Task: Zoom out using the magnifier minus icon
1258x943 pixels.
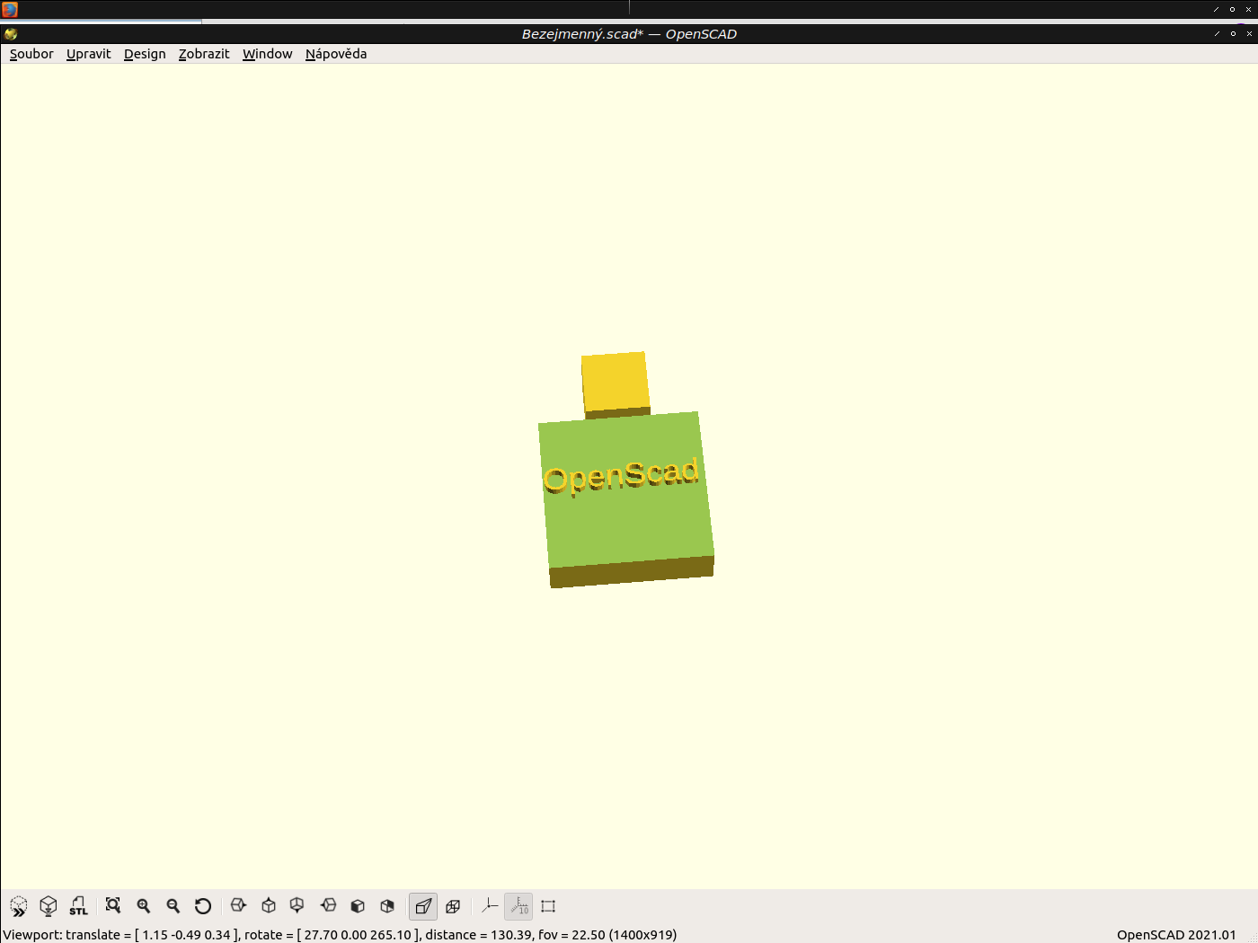Action: [x=173, y=906]
